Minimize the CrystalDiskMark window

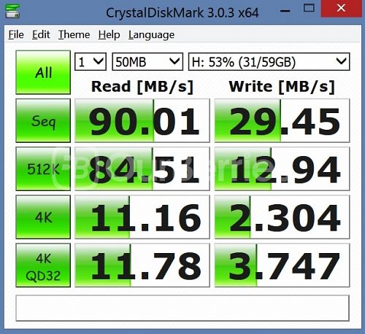tap(285, 11)
